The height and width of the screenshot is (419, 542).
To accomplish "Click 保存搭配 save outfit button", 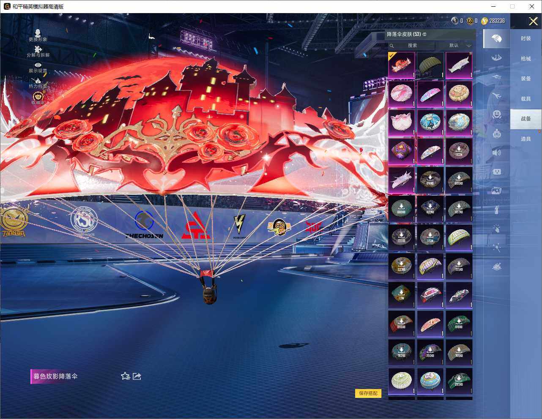I will click(368, 393).
